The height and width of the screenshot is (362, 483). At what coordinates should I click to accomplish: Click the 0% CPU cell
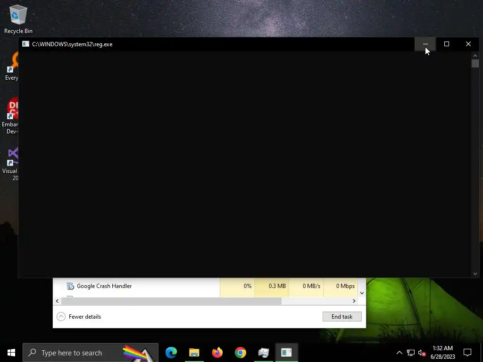237,286
